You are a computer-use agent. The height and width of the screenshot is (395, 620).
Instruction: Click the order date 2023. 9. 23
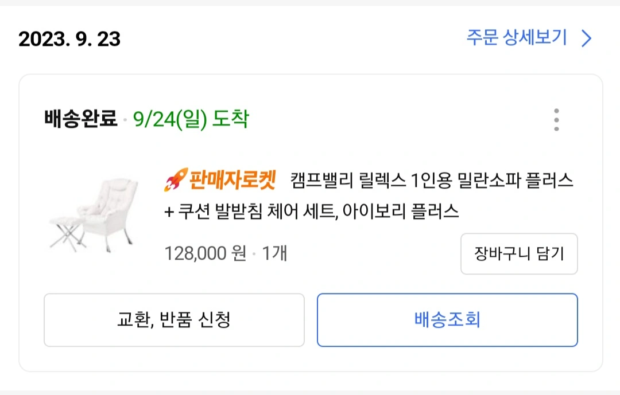pyautogui.click(x=69, y=39)
